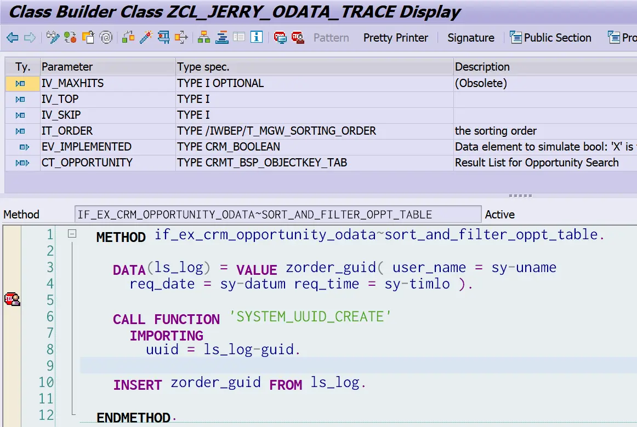Image resolution: width=637 pixels, height=427 pixels.
Task: Click 'sy-timlo' on line 4
Action: (417, 284)
